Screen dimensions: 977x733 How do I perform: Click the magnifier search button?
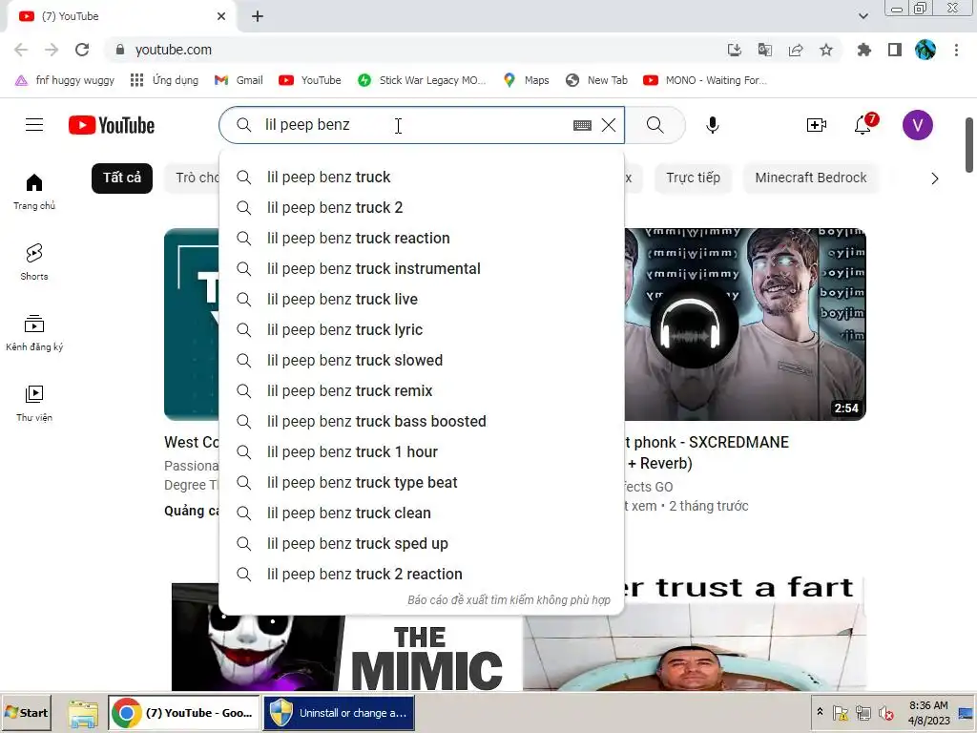click(655, 125)
